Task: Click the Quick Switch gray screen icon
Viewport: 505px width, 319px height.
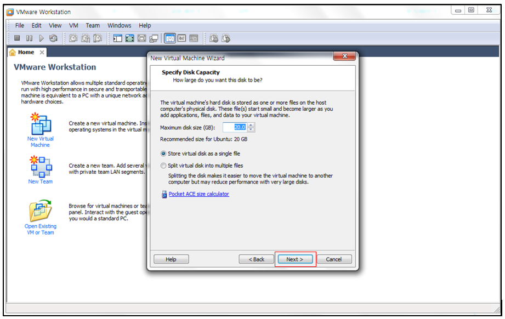Action: pyautogui.click(x=141, y=38)
